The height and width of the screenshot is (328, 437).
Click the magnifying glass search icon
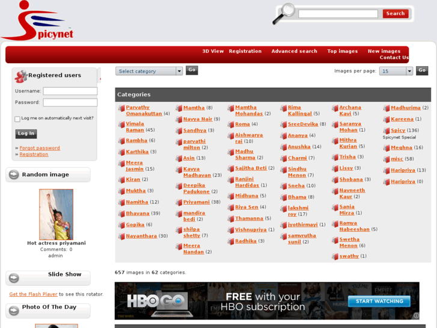click(x=284, y=13)
